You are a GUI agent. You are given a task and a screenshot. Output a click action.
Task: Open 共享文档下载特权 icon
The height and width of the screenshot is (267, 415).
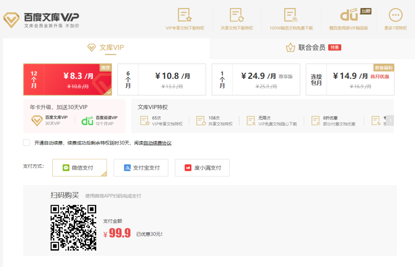(x=237, y=15)
